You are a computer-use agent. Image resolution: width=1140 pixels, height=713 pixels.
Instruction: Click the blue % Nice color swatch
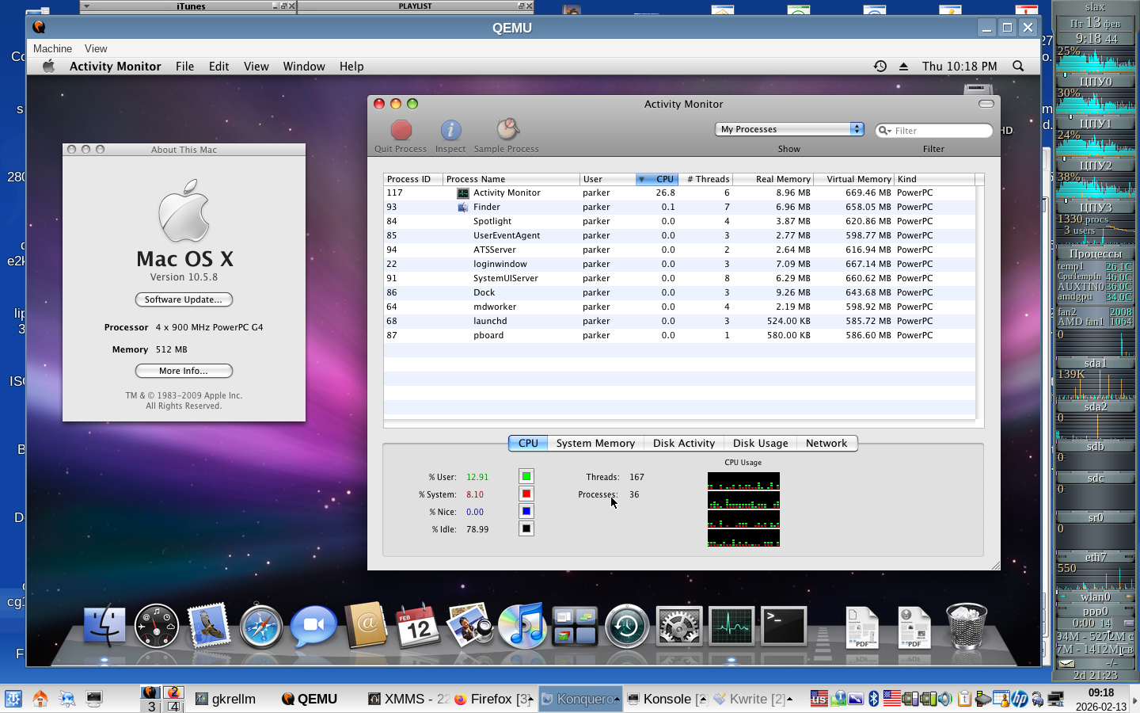tap(526, 511)
